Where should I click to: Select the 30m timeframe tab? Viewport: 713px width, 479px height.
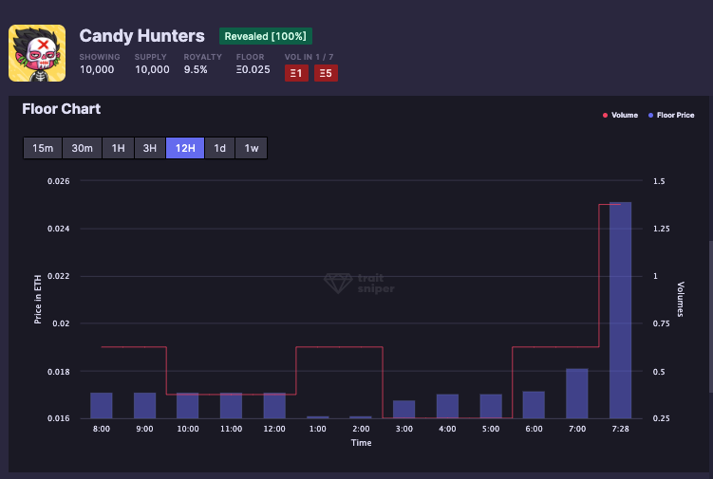(82, 148)
